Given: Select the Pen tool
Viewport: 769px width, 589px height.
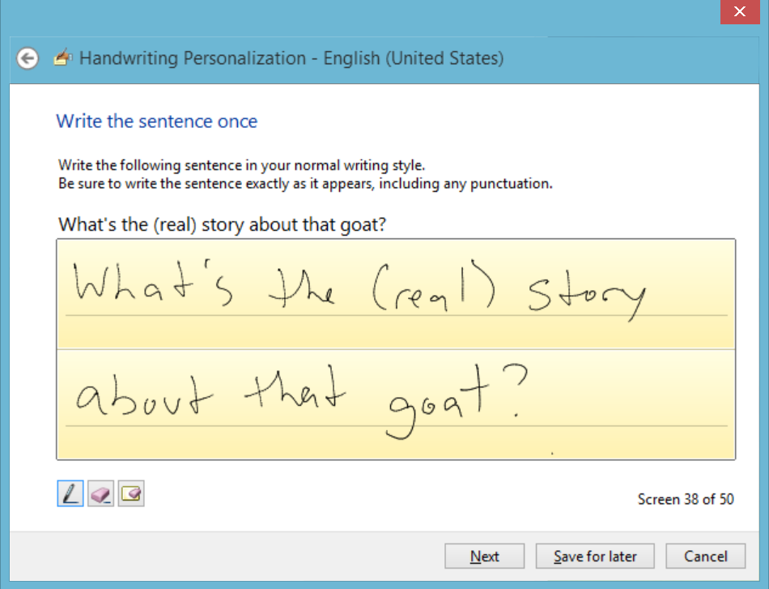Looking at the screenshot, I should click(x=70, y=493).
